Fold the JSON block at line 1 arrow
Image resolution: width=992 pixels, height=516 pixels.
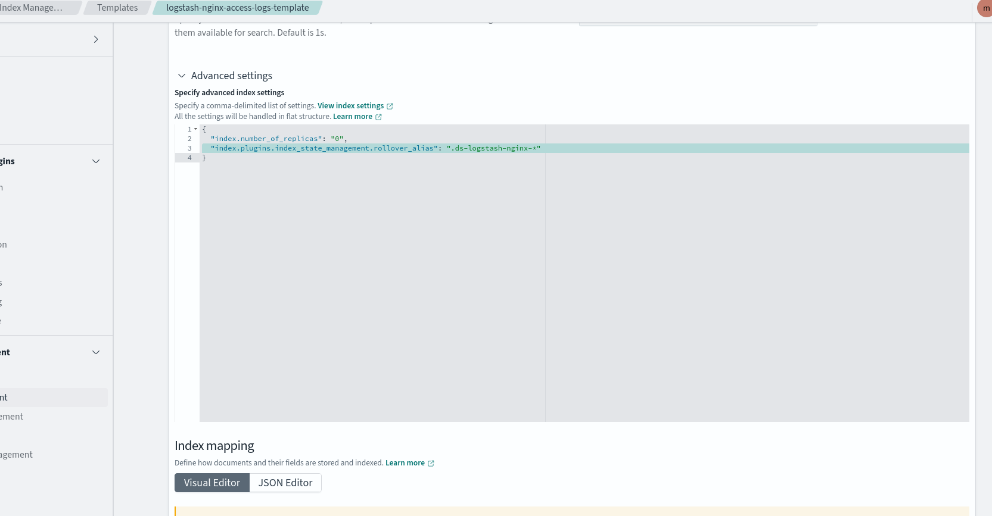195,129
